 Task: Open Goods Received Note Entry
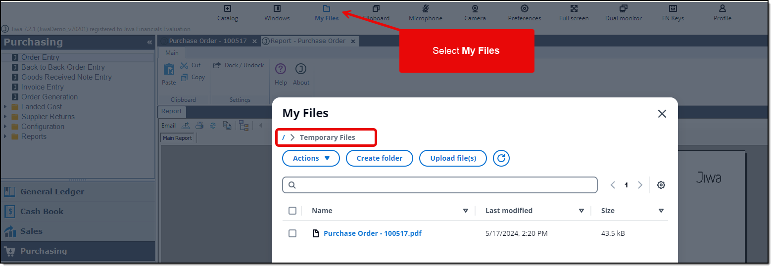66,77
